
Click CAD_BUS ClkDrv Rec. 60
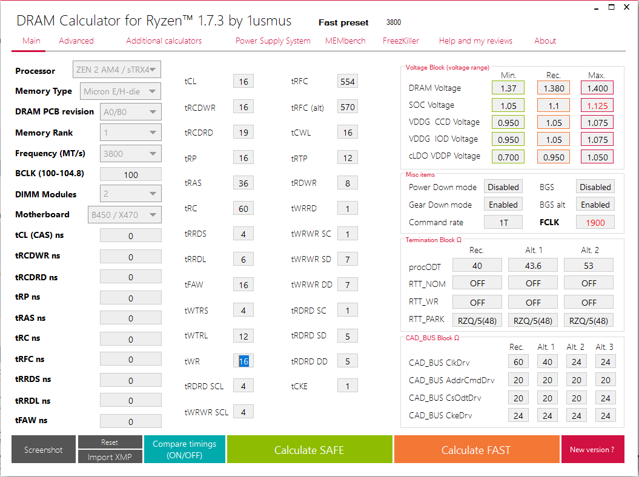click(x=518, y=362)
